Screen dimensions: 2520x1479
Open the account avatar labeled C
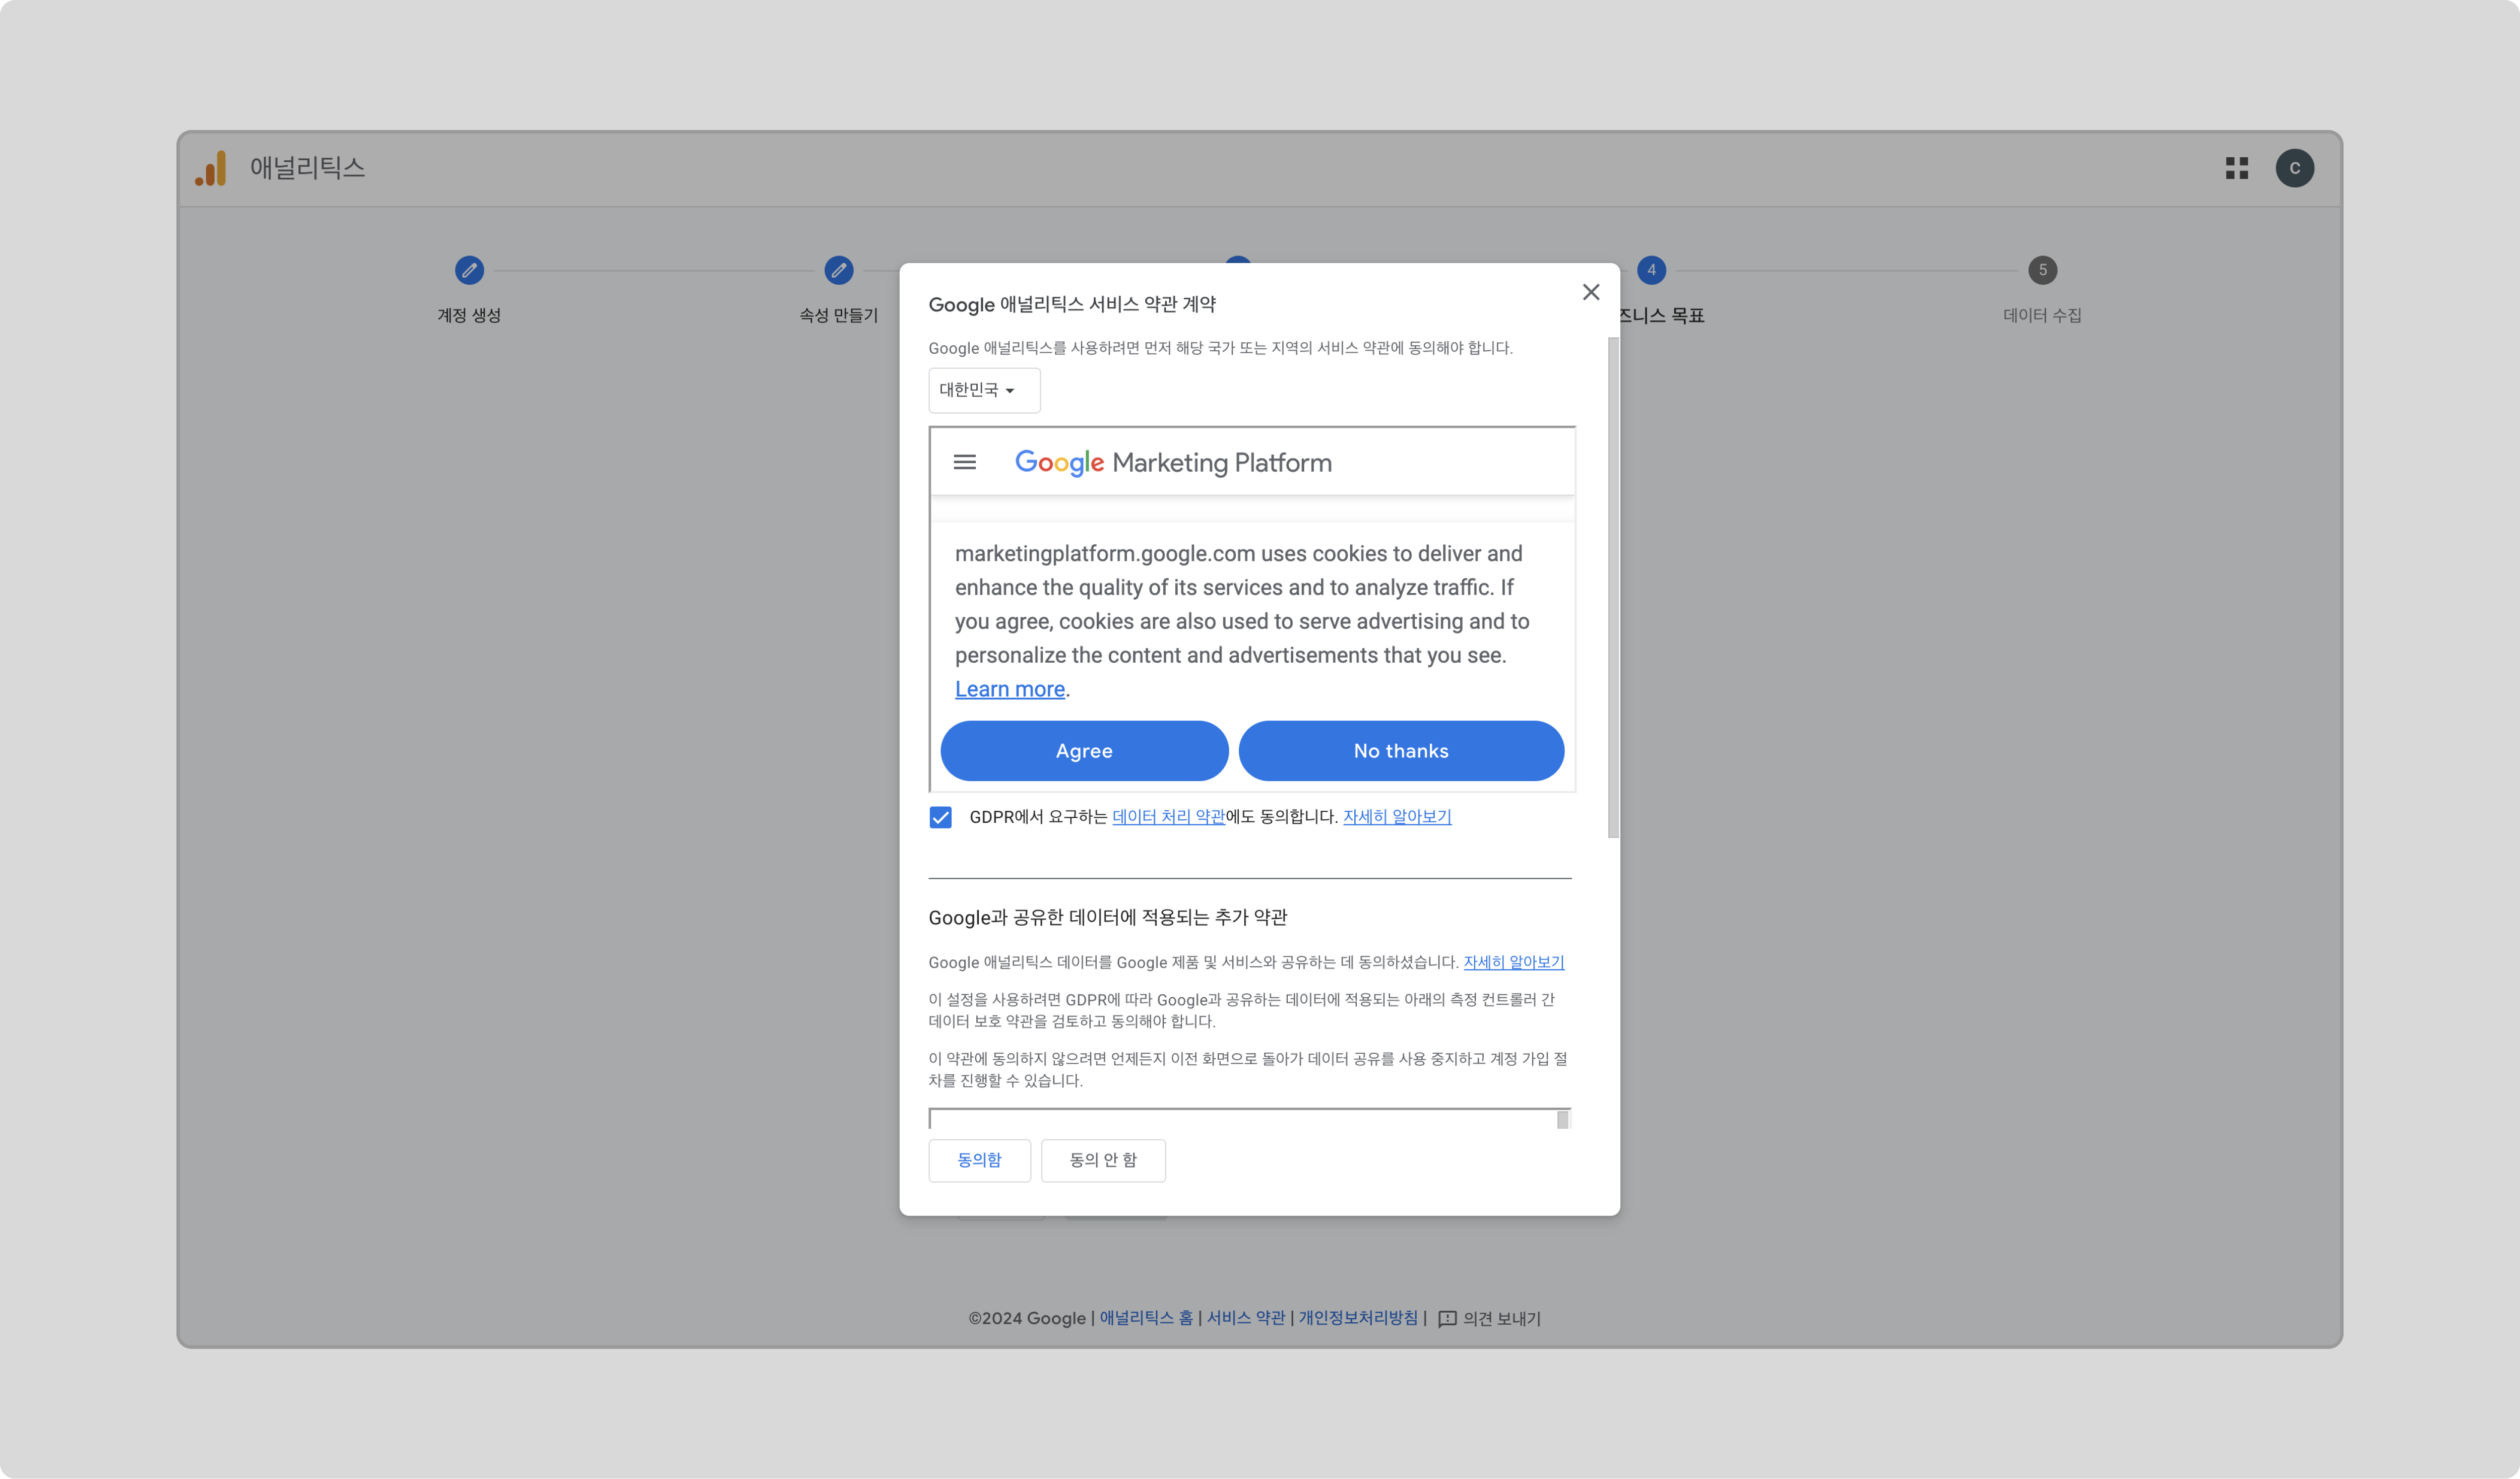tap(2294, 168)
